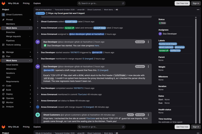Image resolution: width=202 pixels, height=134 pixels.
Task: Click the Done status badge
Action: tap(162, 23)
